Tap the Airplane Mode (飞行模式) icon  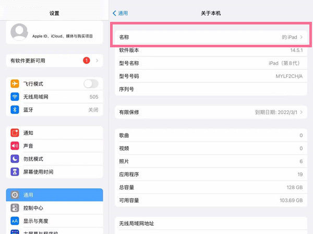click(15, 84)
